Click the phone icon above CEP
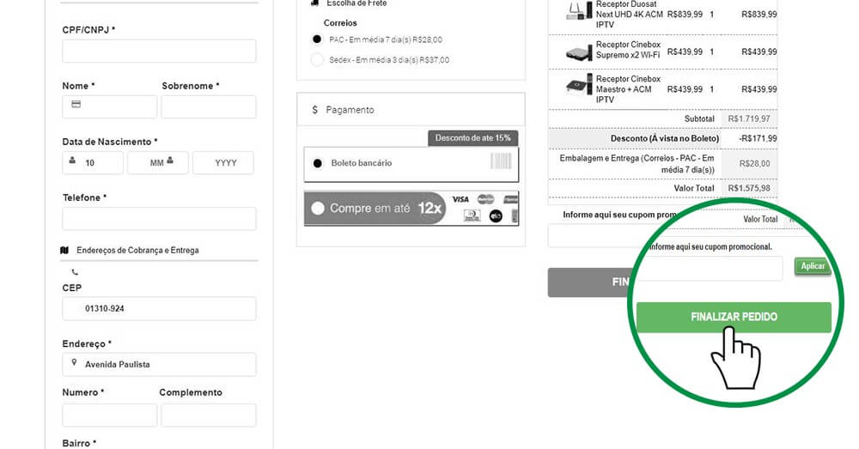Screen dimensions: 859x449 (75, 271)
